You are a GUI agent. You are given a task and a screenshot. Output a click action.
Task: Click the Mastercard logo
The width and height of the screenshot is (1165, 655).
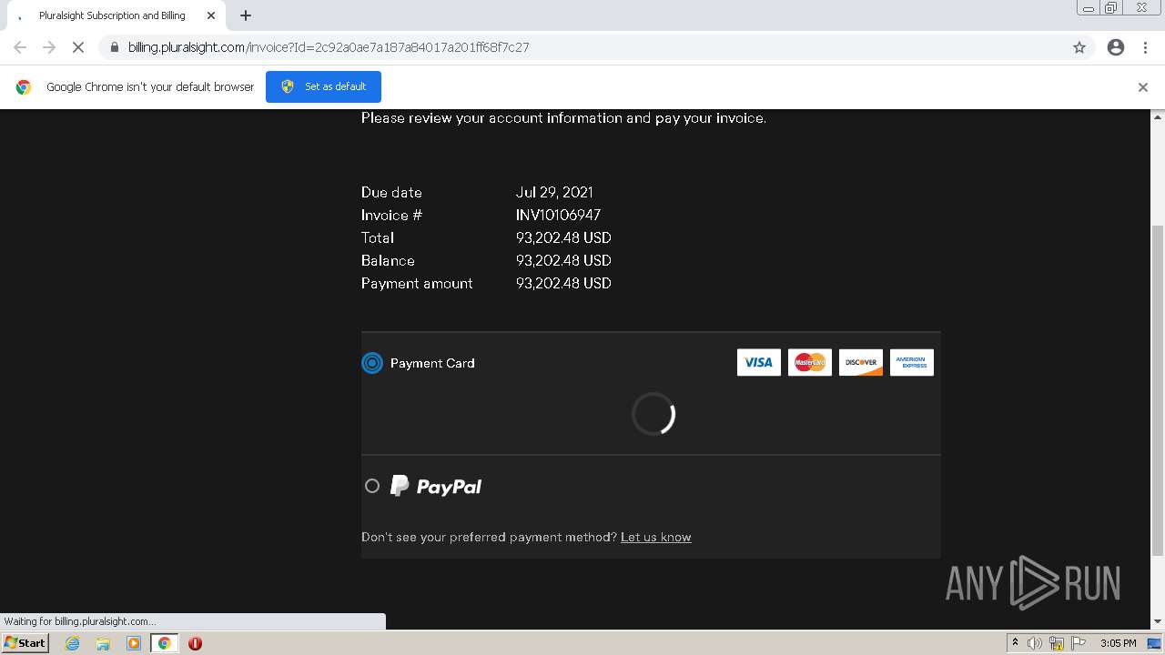pos(810,362)
